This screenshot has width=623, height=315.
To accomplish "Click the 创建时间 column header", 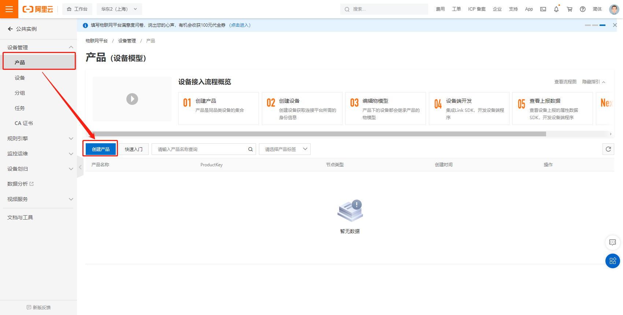I will point(444,165).
